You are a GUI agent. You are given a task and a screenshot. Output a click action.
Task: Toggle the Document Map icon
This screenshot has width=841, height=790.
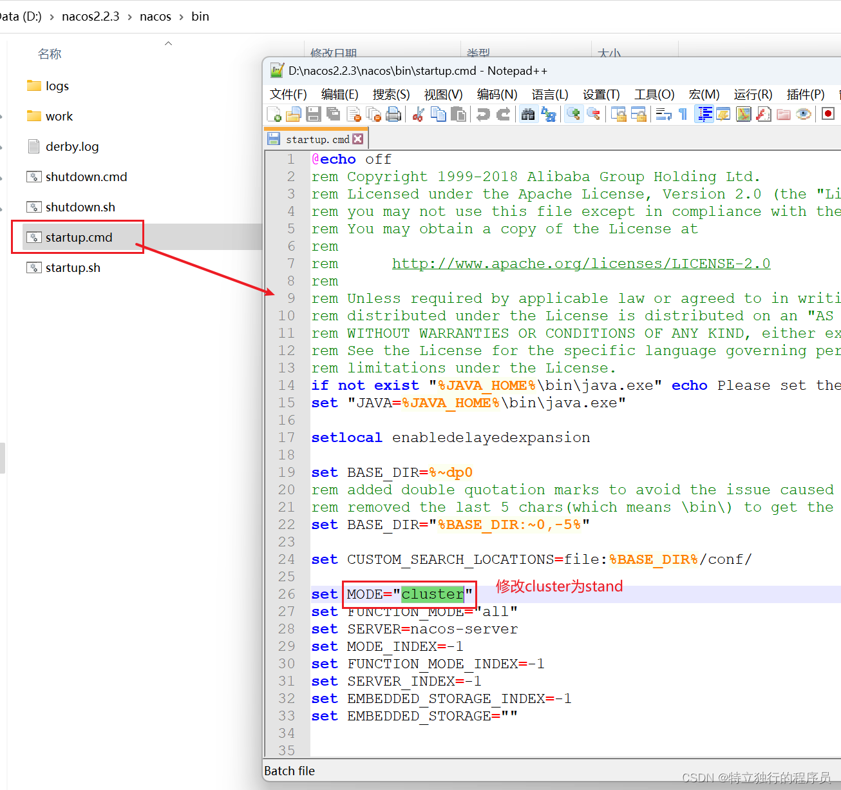click(x=744, y=115)
